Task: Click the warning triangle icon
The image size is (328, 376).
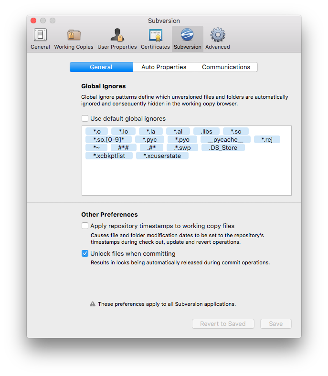Action: pyautogui.click(x=93, y=304)
